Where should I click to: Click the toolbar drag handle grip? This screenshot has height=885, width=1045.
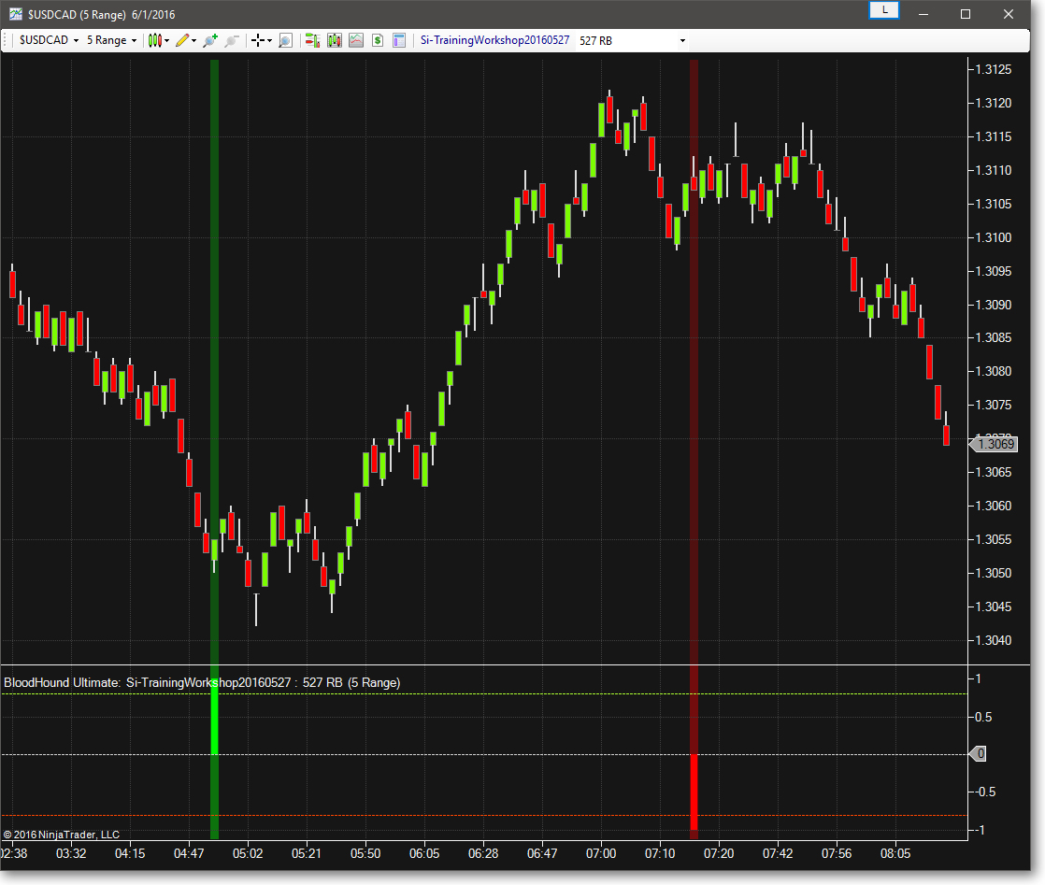pyautogui.click(x=6, y=40)
